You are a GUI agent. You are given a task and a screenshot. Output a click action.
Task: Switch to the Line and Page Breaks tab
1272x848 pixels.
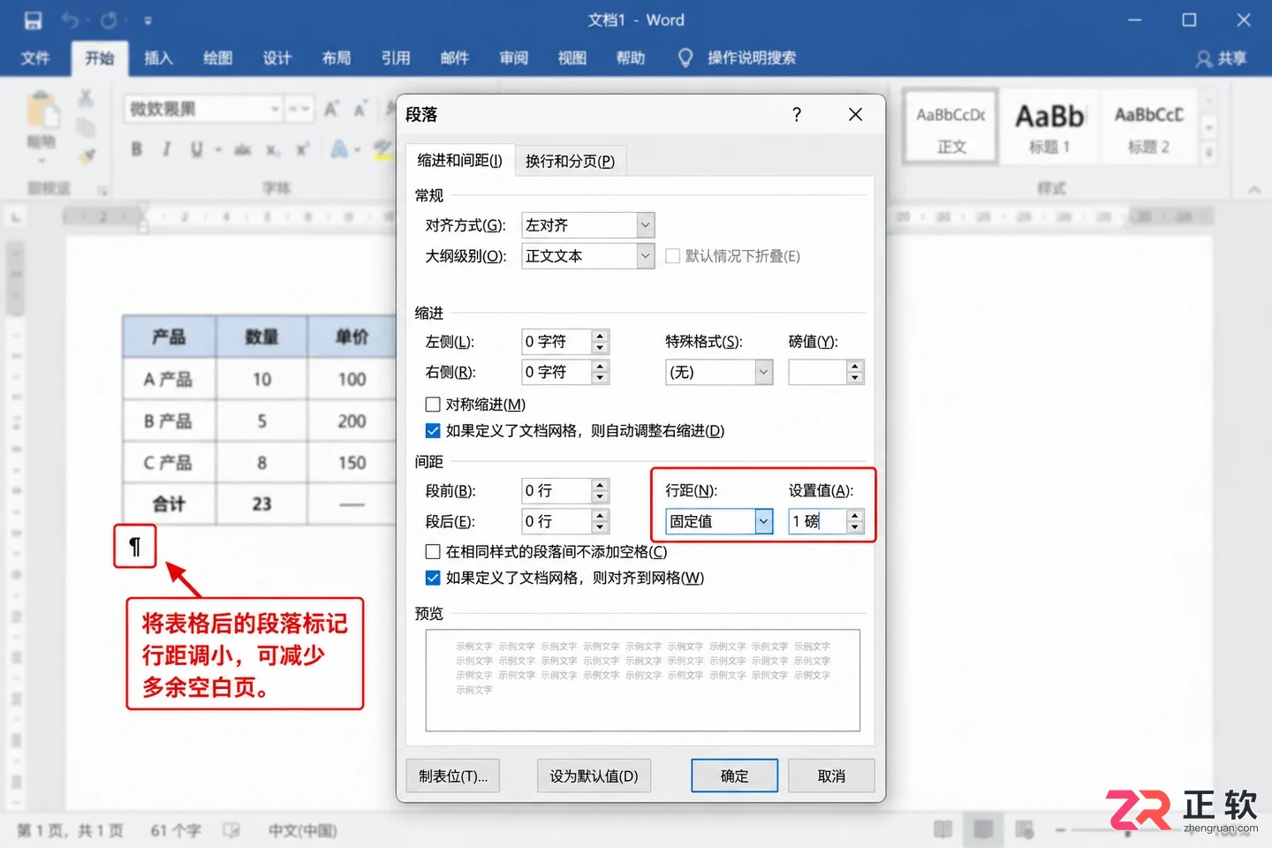[571, 161]
